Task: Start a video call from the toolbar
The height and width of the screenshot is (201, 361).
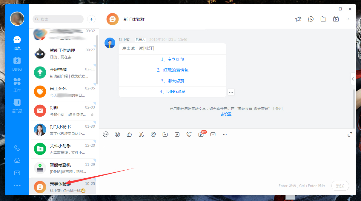Action: [x=189, y=134]
